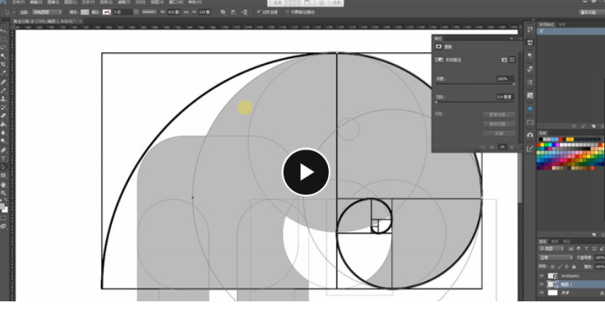
Task: Select the Zoom tool
Action: (4, 192)
